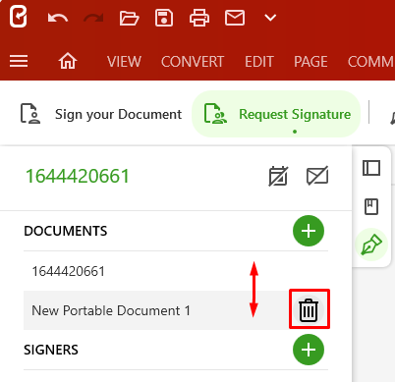Print the document using the printer icon
Screen dimensions: 395x382
199,18
